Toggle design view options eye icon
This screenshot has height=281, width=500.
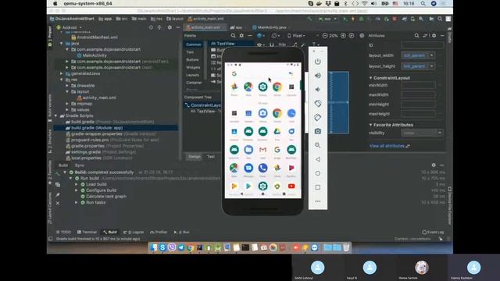[x=259, y=45]
